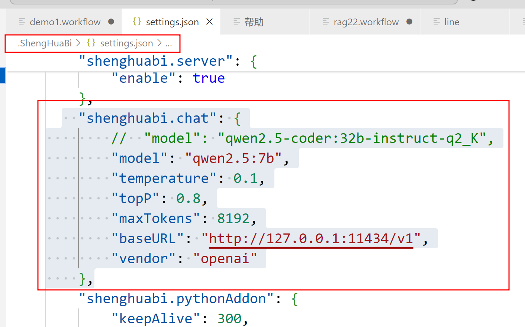Viewport: 525px width, 327px height.
Task: Switch to the demo1.workflow tab
Action: tap(65, 22)
